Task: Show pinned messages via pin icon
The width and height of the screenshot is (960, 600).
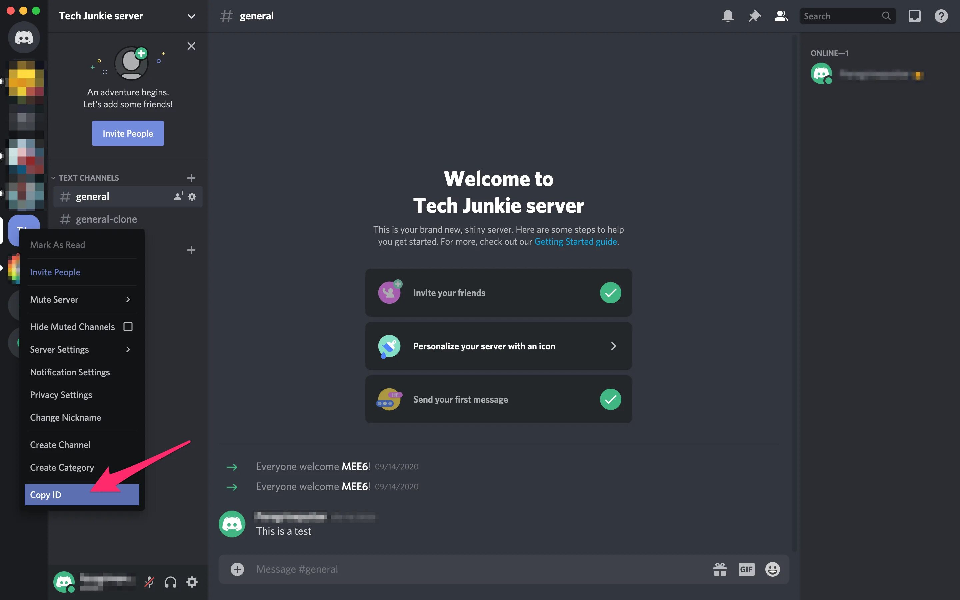Action: pyautogui.click(x=754, y=16)
